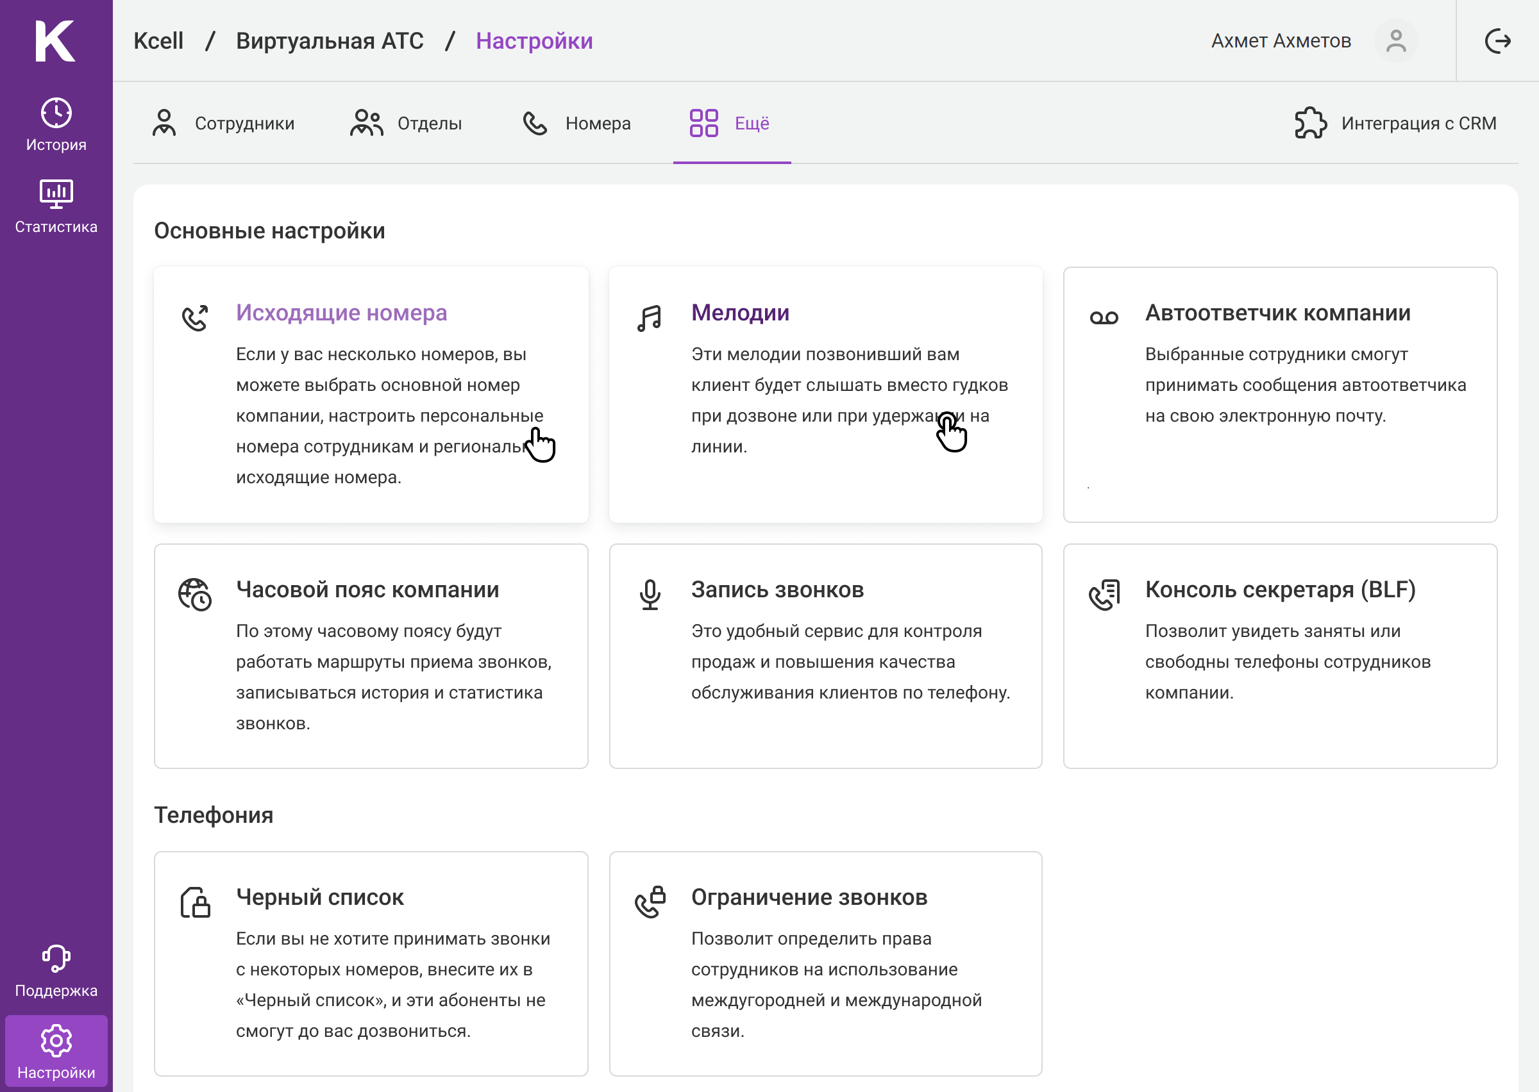Screen dimensions: 1539x1092
Task: Click the Настройки gear icon
Action: point(56,1040)
